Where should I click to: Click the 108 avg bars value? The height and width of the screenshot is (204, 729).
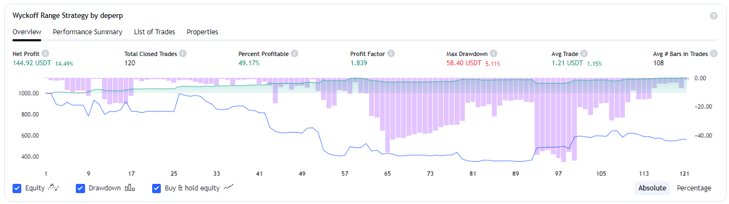coord(659,63)
